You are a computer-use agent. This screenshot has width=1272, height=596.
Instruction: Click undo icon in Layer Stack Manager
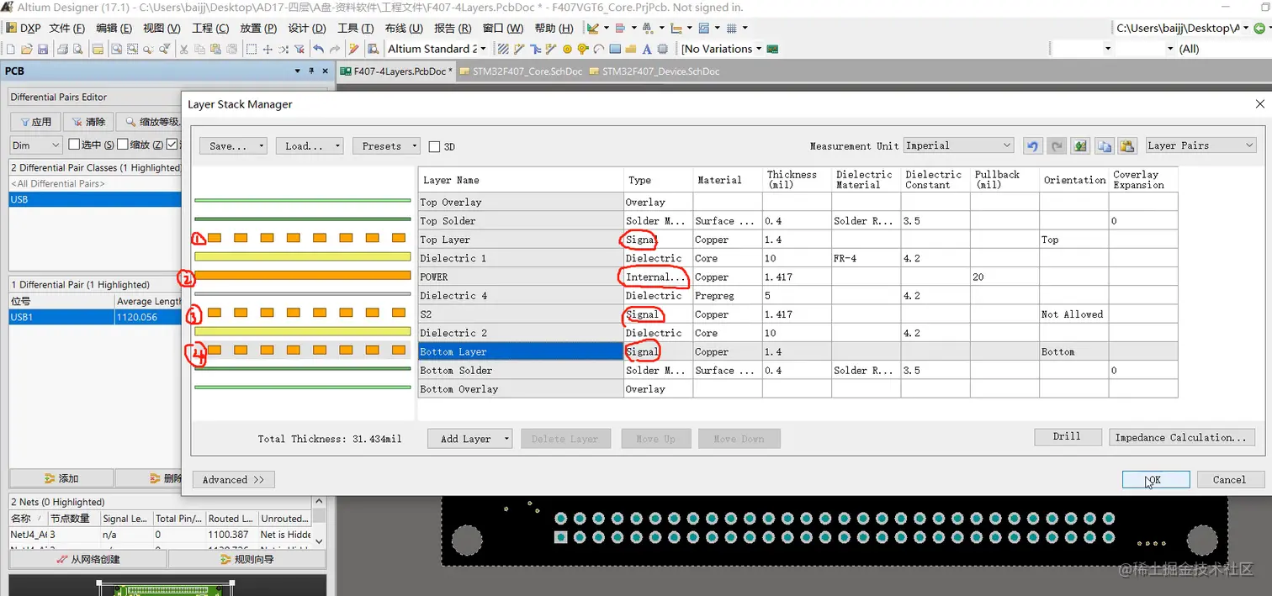tap(1032, 146)
